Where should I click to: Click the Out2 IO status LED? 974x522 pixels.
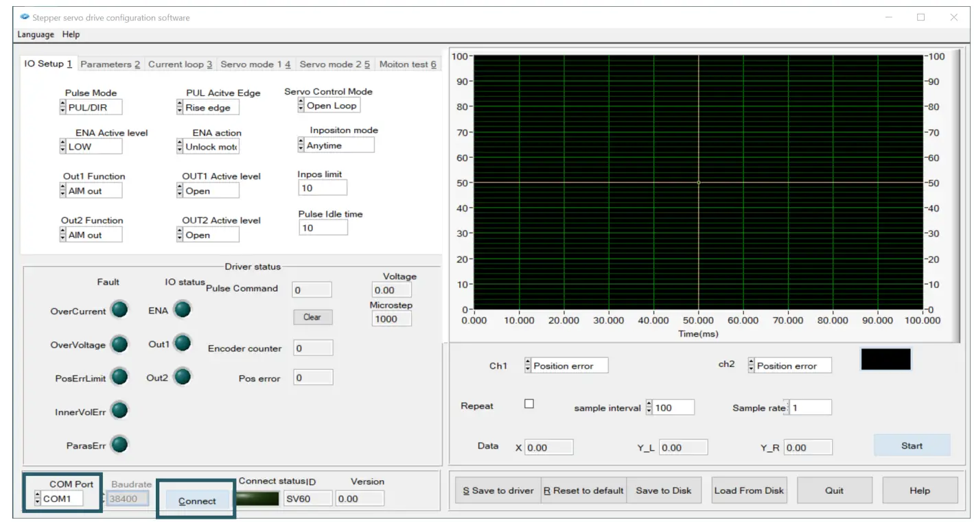182,377
